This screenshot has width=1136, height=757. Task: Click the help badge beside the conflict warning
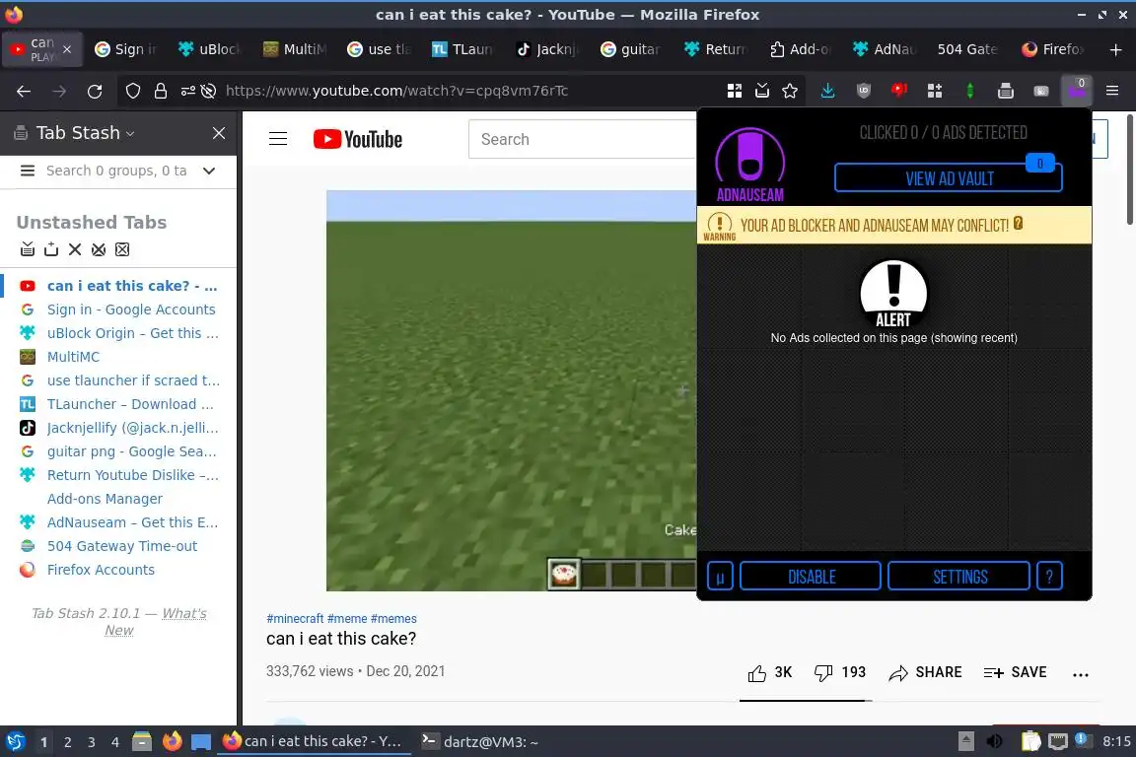1018,223
